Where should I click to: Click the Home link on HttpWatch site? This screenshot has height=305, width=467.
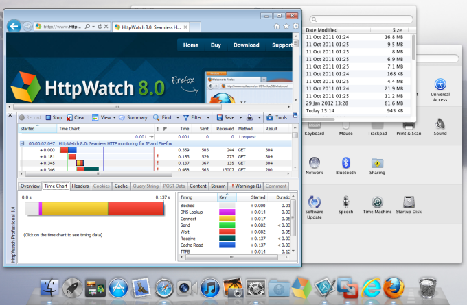click(191, 45)
